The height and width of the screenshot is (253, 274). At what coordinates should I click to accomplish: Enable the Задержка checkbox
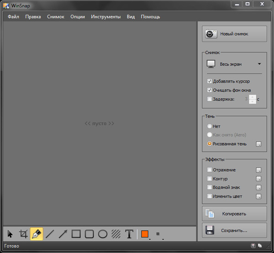[x=210, y=99]
